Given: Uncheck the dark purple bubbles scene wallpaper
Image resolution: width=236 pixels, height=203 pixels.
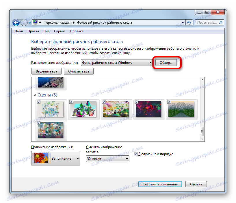Looking at the screenshot, I should 137,102.
